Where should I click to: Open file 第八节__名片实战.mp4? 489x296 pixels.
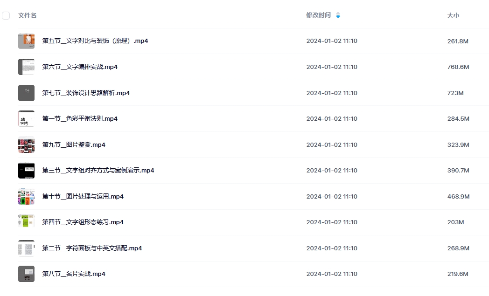tap(74, 274)
